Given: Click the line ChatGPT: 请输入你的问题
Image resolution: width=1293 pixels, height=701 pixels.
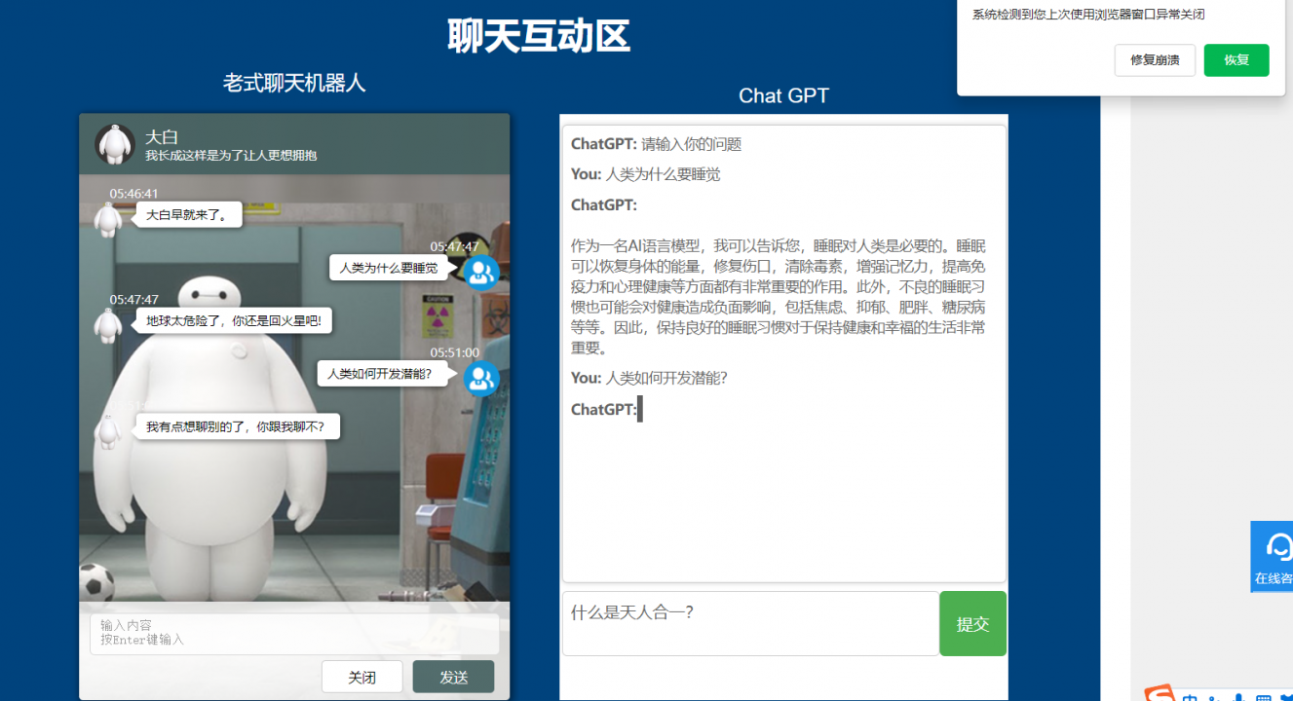Looking at the screenshot, I should pos(656,144).
